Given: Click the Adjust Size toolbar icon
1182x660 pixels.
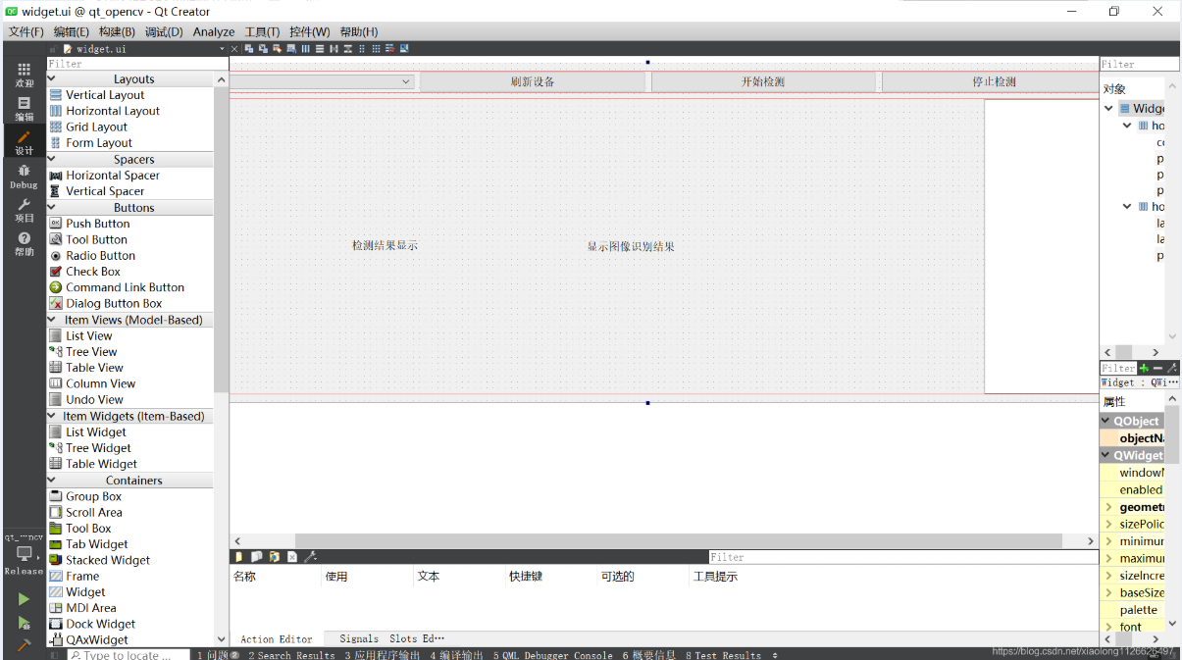Looking at the screenshot, I should pos(405,48).
